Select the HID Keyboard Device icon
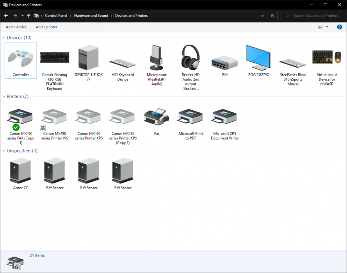The height and width of the screenshot is (273, 347). 123,63
